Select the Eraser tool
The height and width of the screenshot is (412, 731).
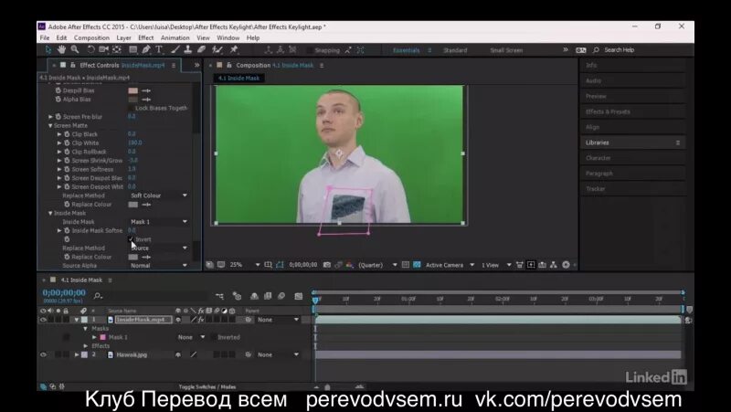pos(201,49)
